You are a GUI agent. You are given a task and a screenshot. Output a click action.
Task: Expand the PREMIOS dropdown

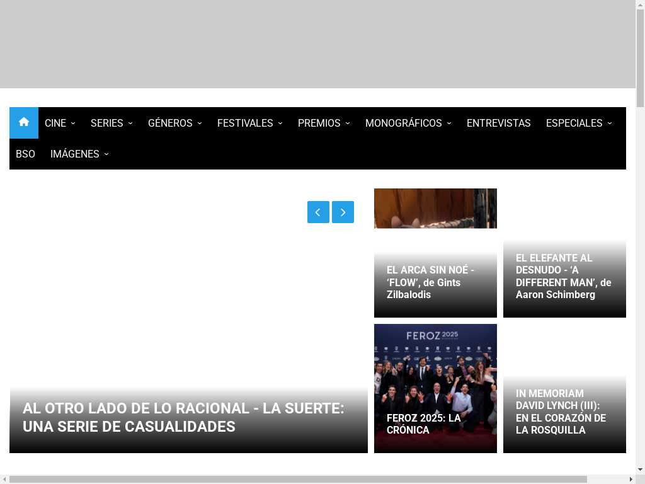click(323, 123)
